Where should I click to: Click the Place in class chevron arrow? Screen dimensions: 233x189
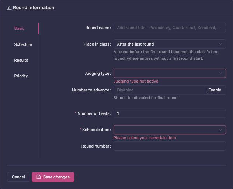[220, 44]
